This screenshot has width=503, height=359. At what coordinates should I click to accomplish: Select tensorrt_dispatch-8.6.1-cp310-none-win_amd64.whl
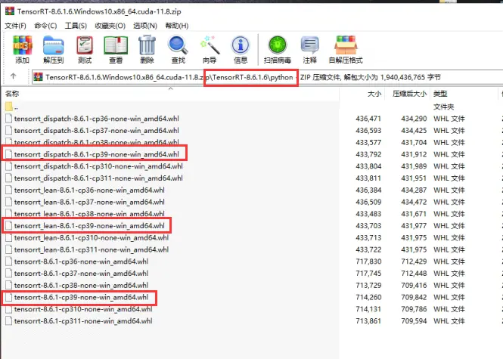tap(98, 166)
